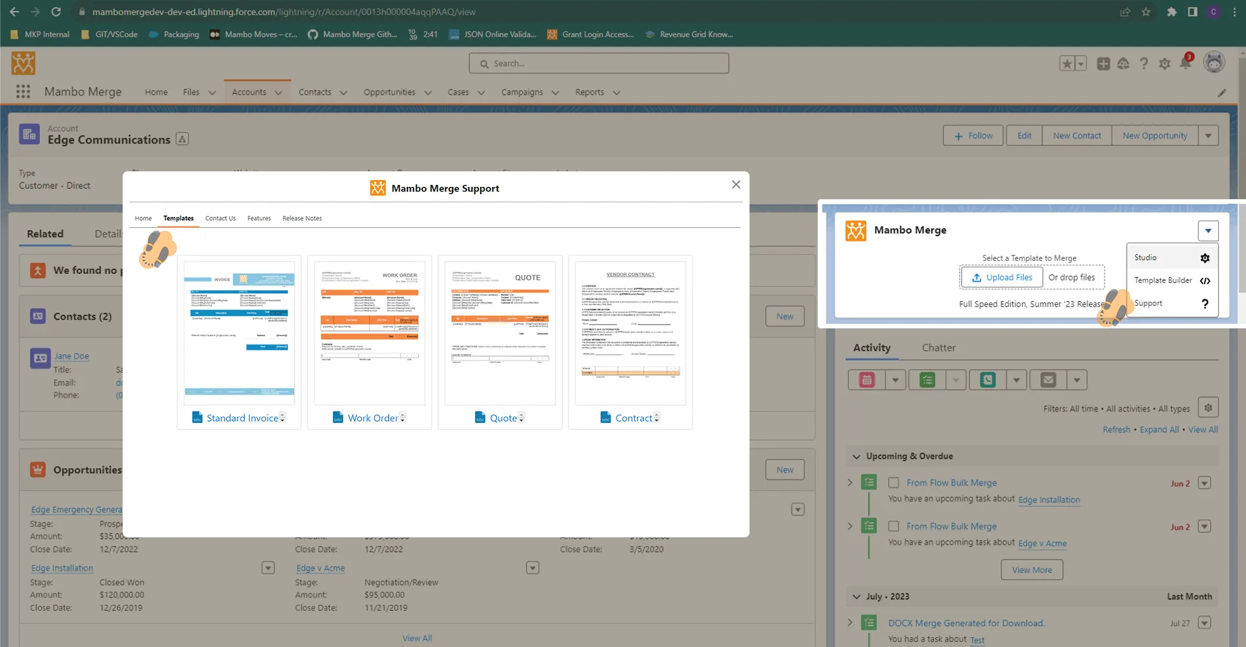This screenshot has height=647, width=1246.
Task: Go to the Home tab in Support dialog
Action: (x=143, y=219)
